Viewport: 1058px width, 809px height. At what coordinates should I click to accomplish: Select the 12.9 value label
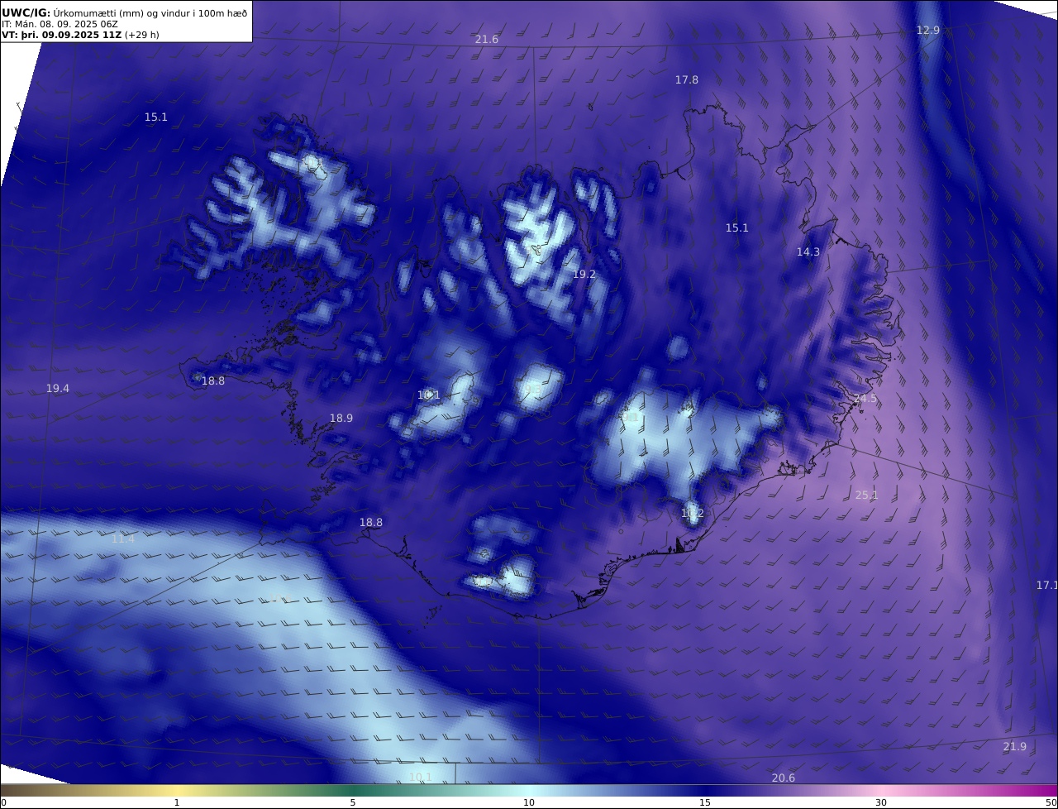(927, 30)
